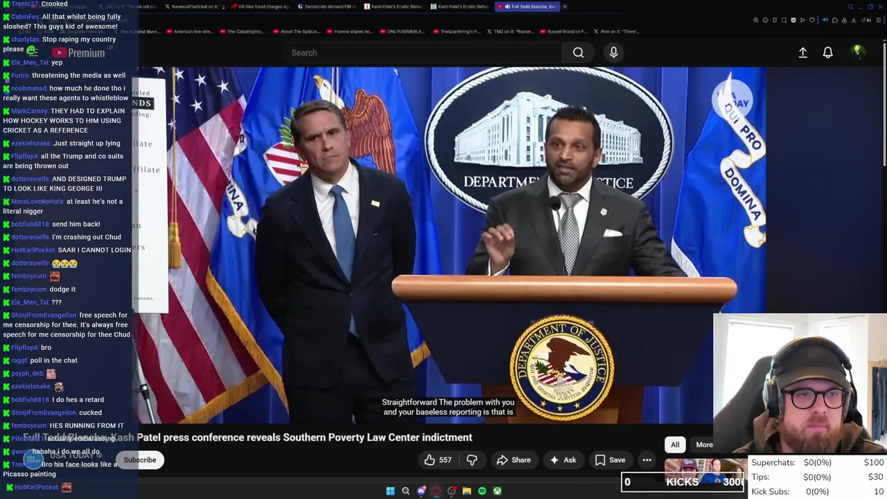This screenshot has width=887, height=499.
Task: Click chat message 'Just straight up lying'
Action: (87, 143)
